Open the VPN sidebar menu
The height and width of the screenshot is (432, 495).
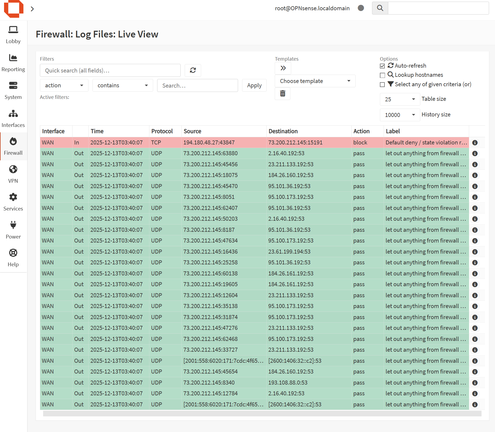point(13,174)
